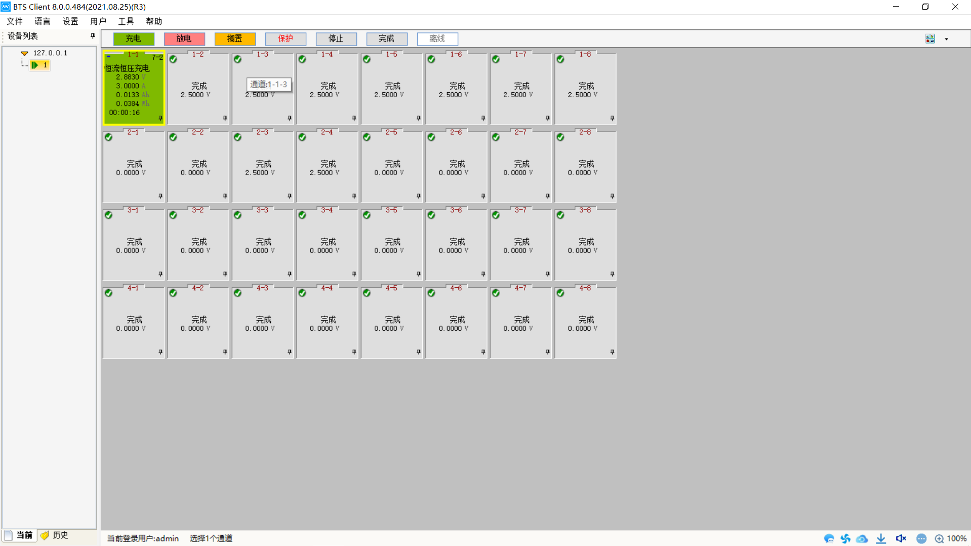Click the green check on channel 3-6
Image resolution: width=971 pixels, height=546 pixels.
pyautogui.click(x=431, y=216)
